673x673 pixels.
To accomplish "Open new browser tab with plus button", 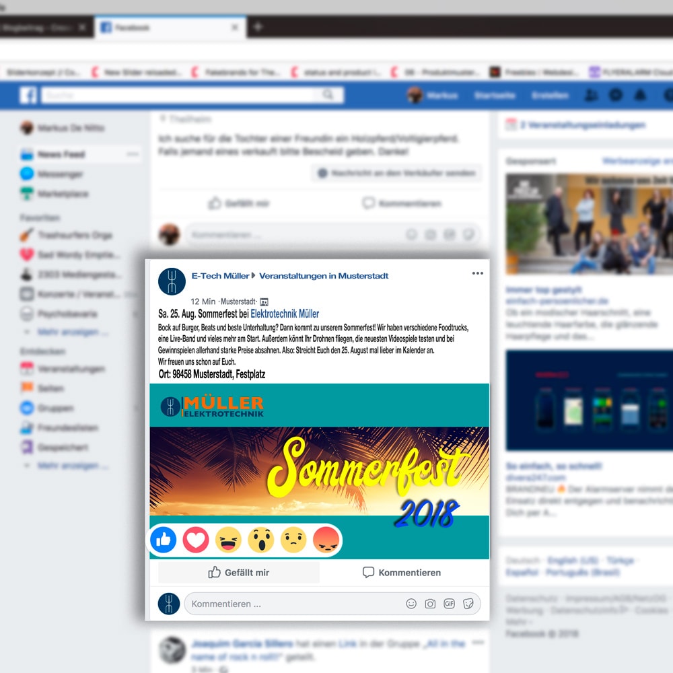I will point(258,28).
